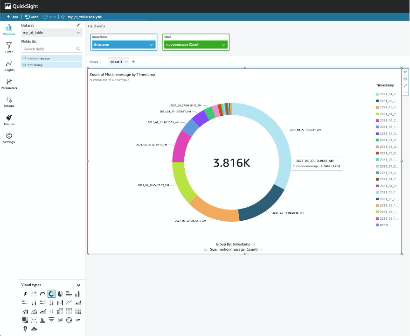Select the Vertical bar chart visual type

(x=77, y=294)
